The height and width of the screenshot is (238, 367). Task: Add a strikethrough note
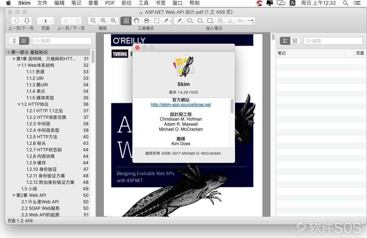(240, 21)
